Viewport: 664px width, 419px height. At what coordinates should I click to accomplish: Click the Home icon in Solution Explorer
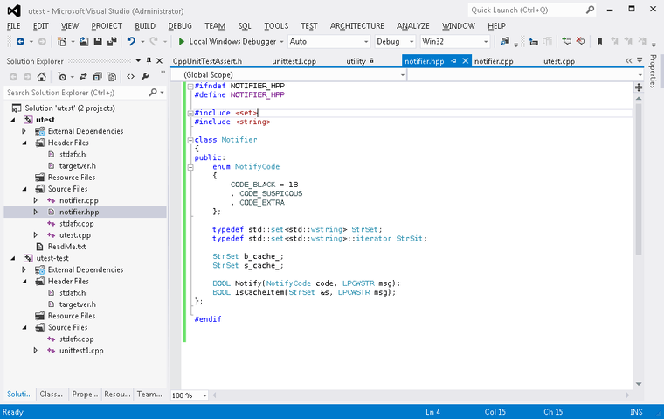click(x=43, y=76)
